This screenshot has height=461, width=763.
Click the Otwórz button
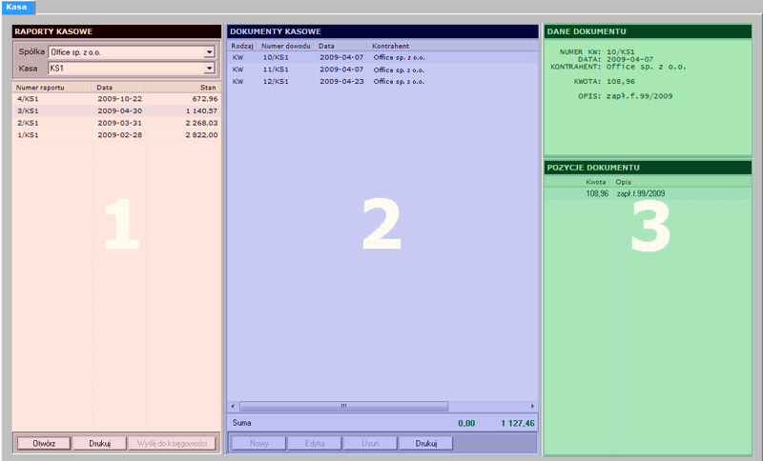point(44,443)
